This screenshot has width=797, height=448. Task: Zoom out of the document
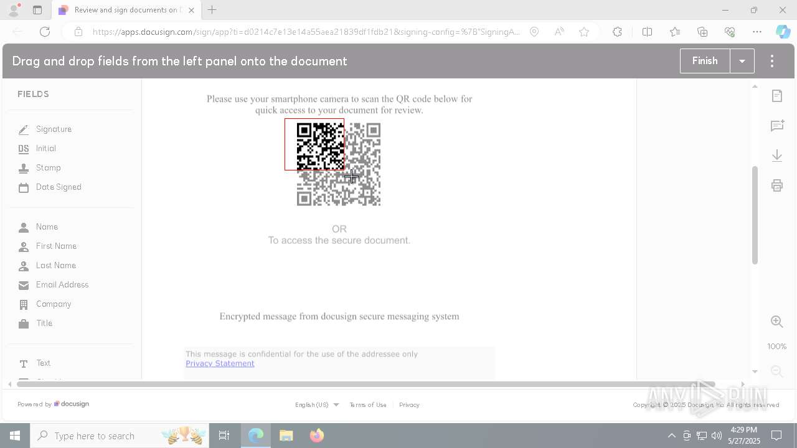(777, 371)
